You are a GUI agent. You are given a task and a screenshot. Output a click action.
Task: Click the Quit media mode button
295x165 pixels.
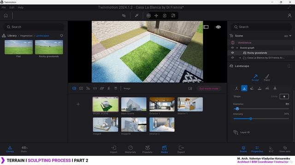click(x=209, y=88)
